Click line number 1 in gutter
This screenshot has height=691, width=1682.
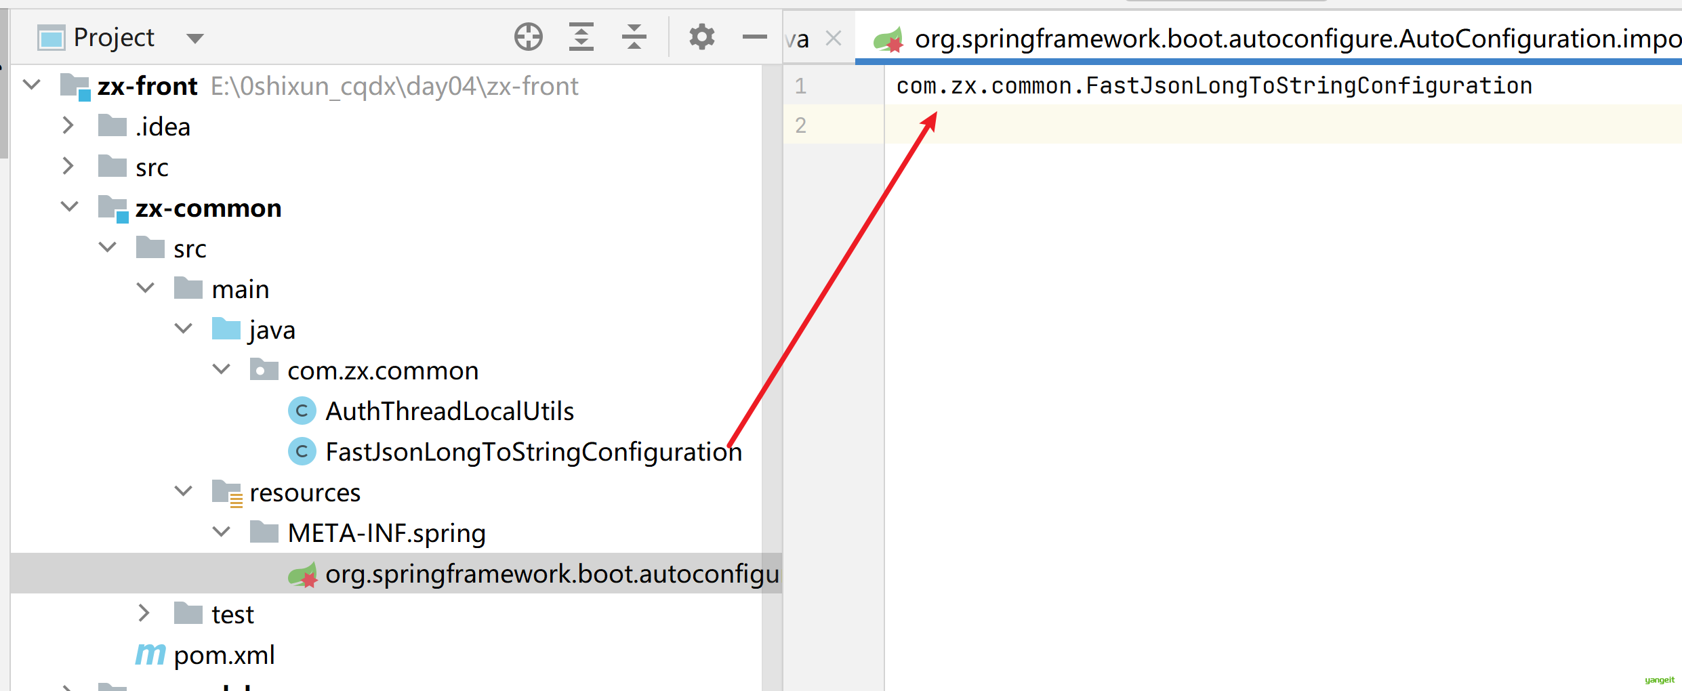pos(800,85)
